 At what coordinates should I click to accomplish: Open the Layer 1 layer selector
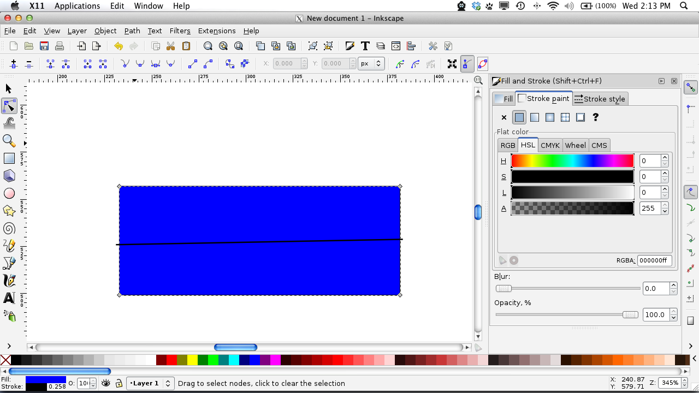tap(150, 383)
